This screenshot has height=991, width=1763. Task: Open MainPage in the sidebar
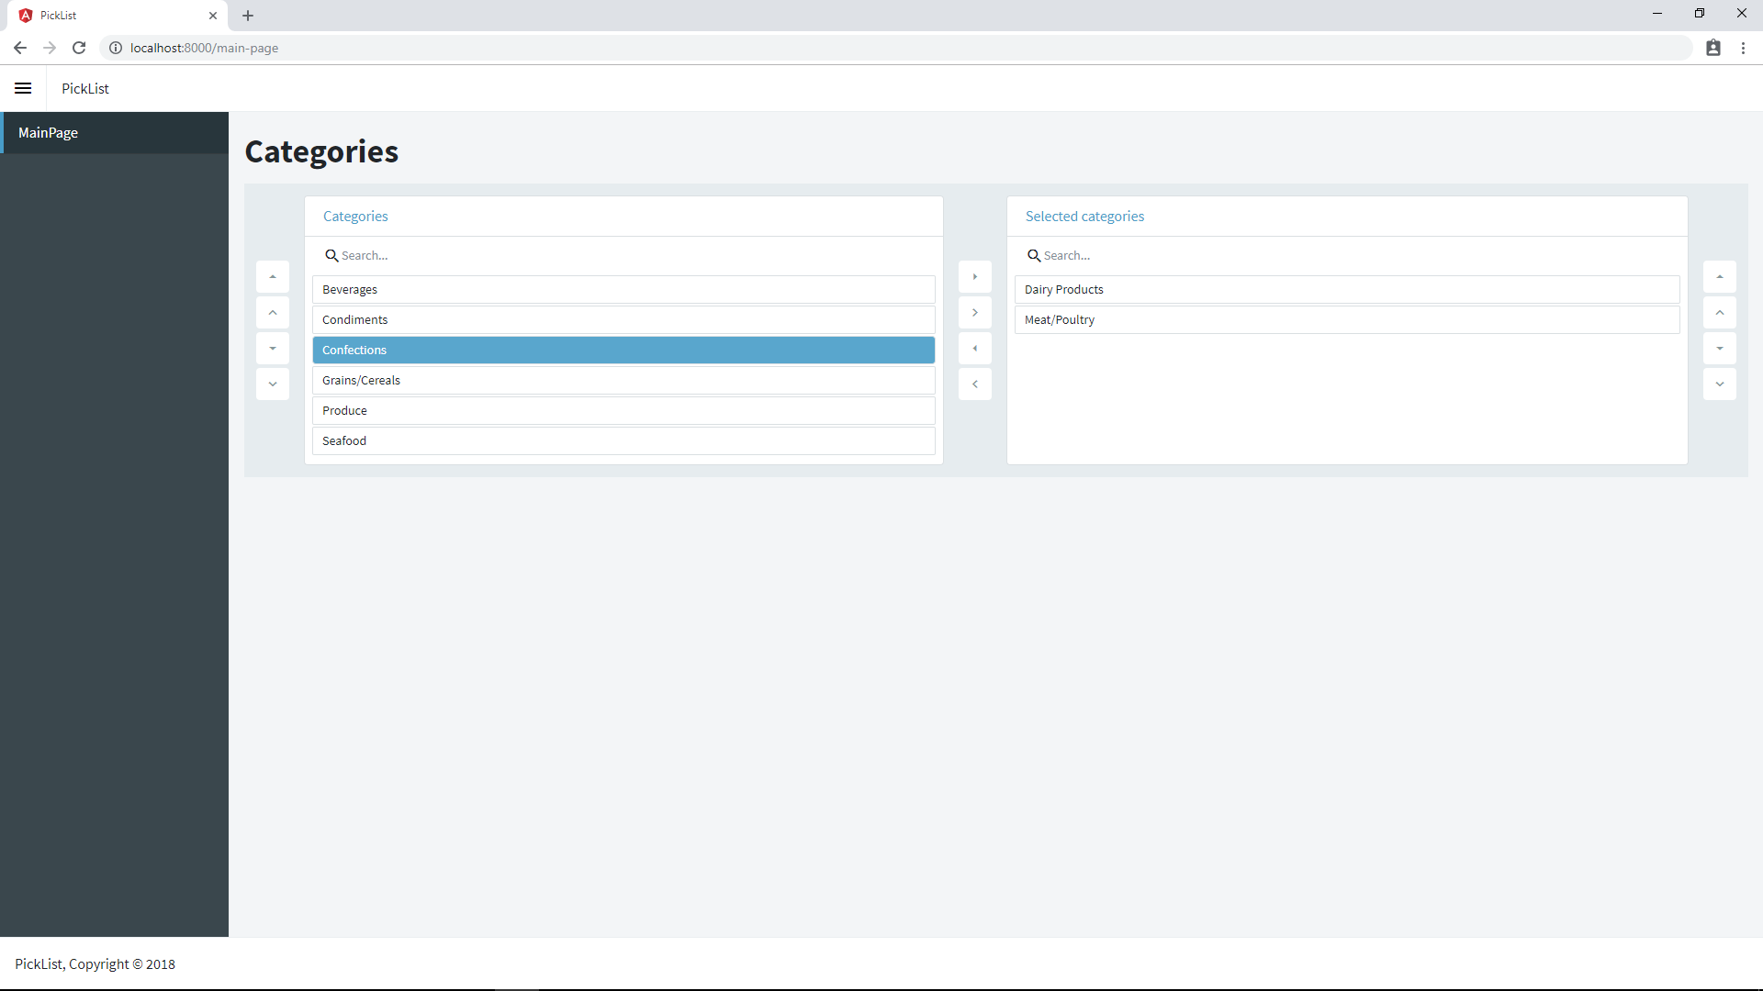pyautogui.click(x=114, y=133)
